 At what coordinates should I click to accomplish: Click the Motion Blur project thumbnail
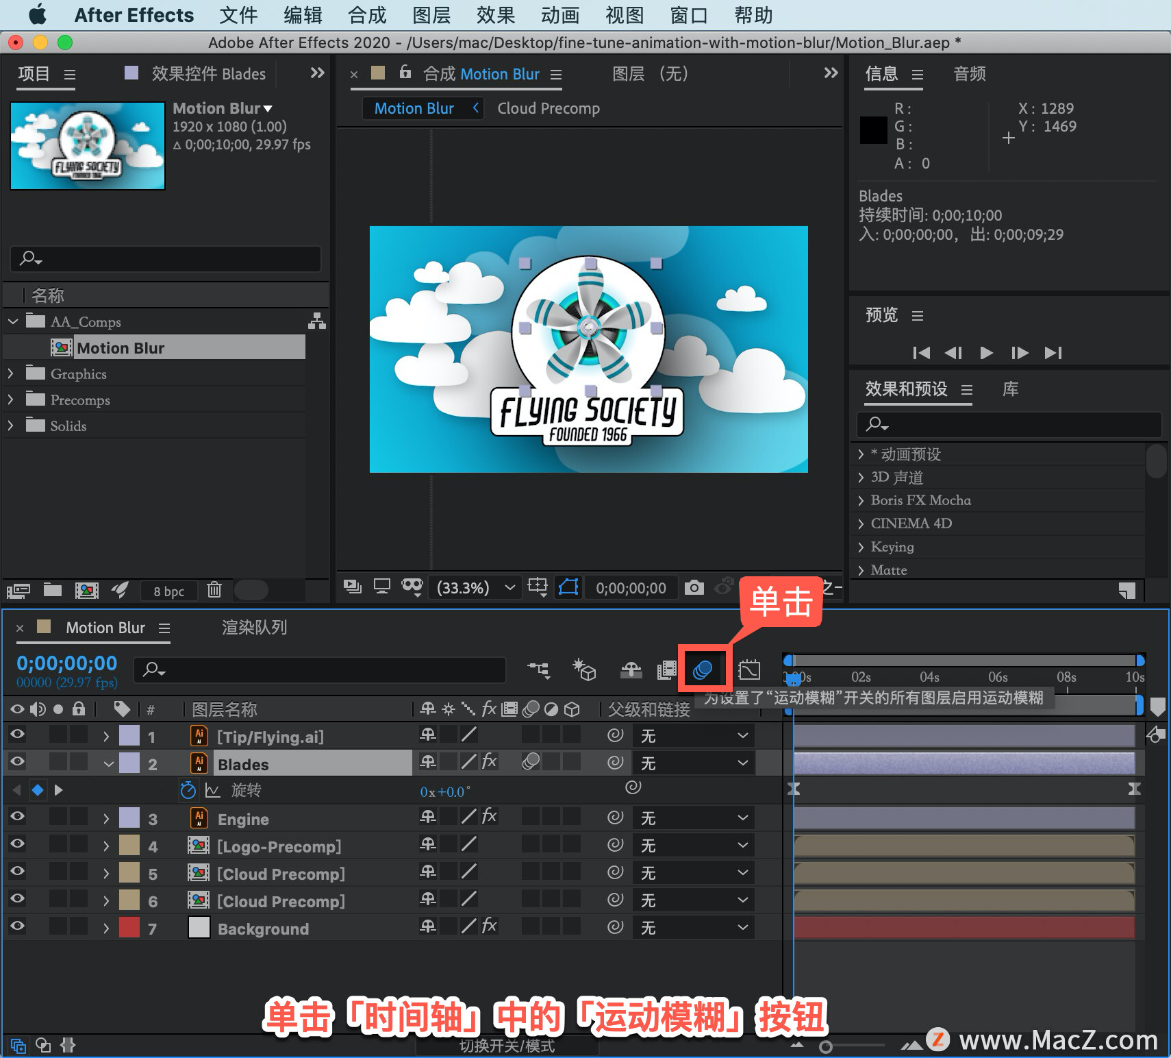point(88,146)
